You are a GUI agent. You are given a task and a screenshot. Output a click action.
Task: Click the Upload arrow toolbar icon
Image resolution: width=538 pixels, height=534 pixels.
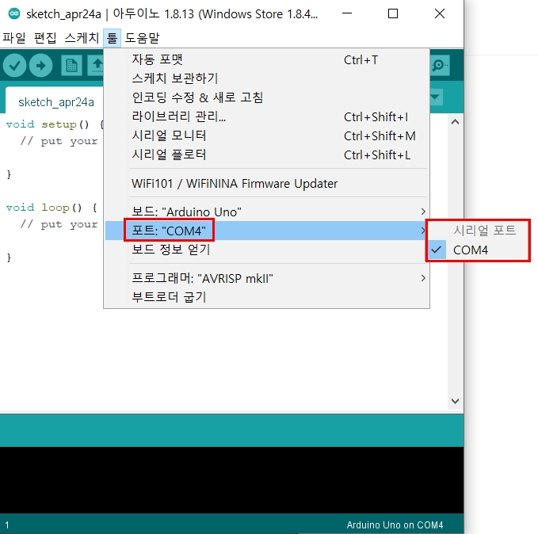(x=41, y=66)
